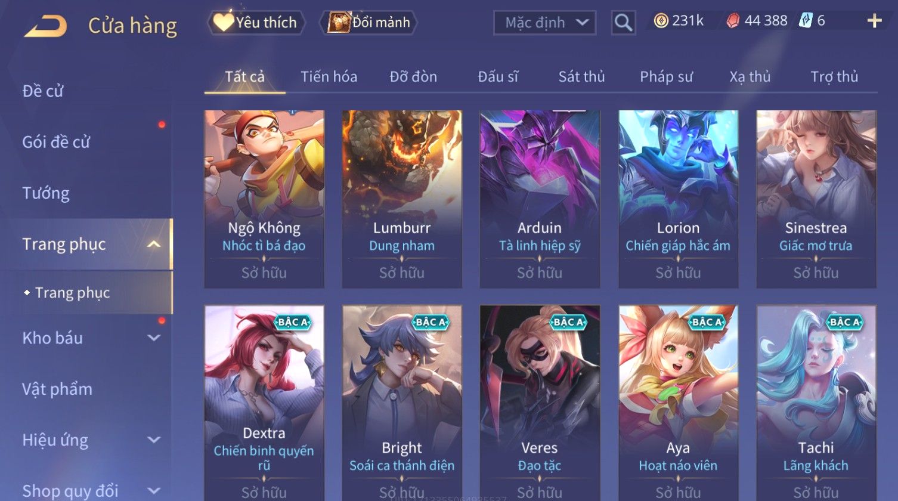This screenshot has width=898, height=501.
Task: Select the Lumburr Dung nham skin card
Action: (402, 199)
